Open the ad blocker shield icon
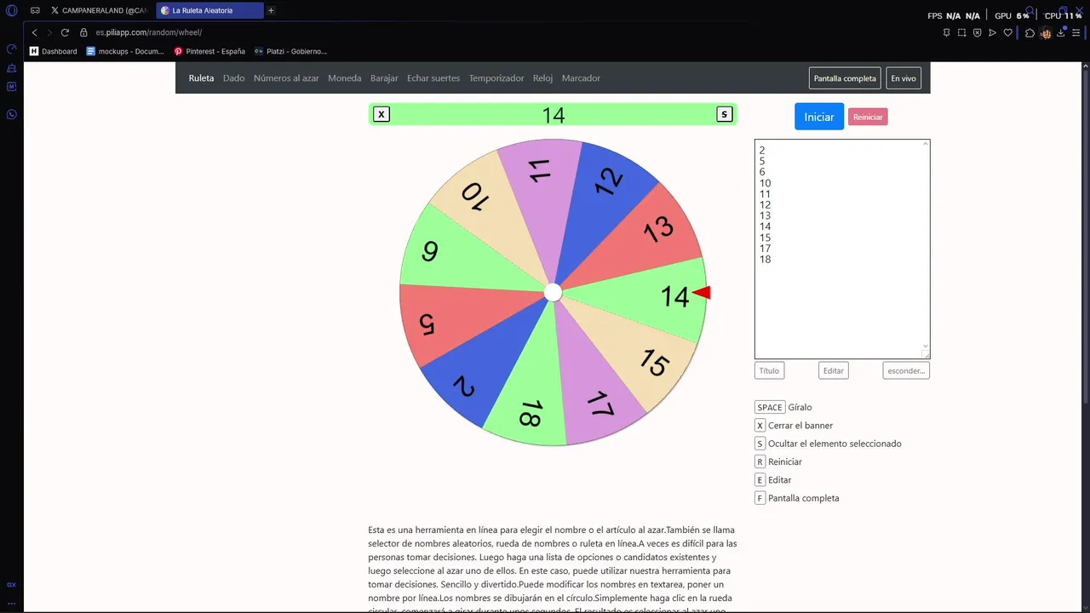 tap(978, 32)
